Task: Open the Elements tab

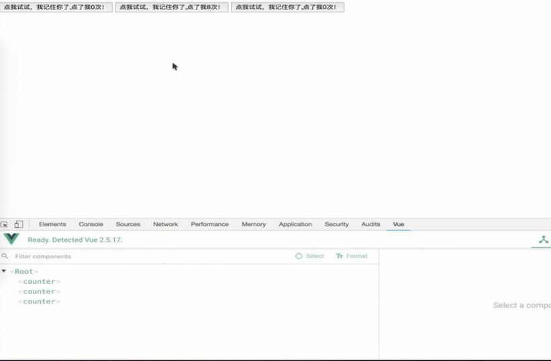Action: [x=52, y=224]
